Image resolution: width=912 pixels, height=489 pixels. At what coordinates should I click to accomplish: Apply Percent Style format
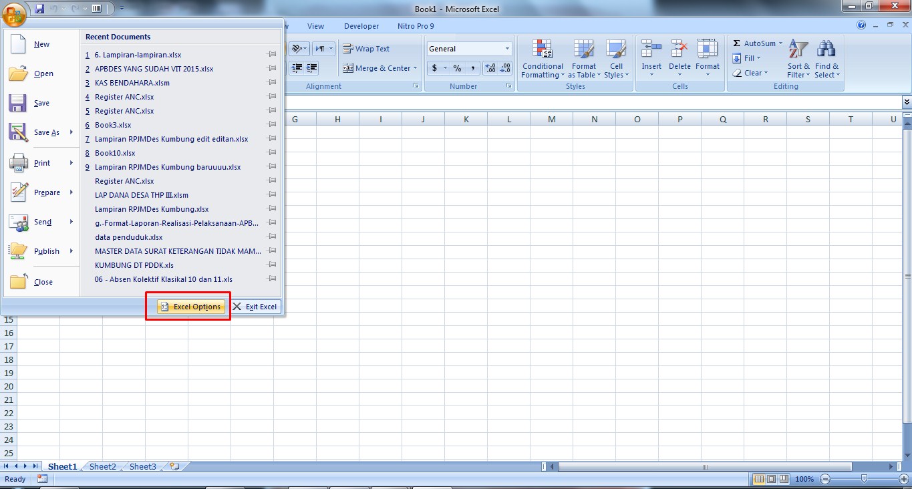click(x=457, y=68)
